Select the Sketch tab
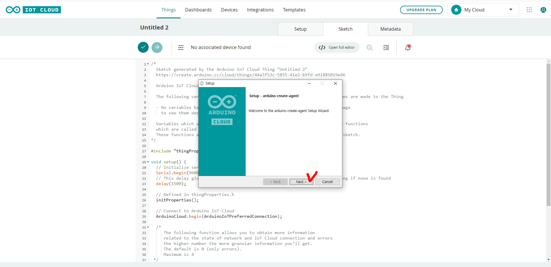The image size is (551, 267). [346, 29]
